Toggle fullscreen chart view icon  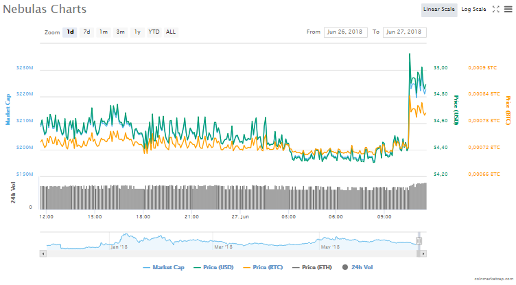pos(495,9)
